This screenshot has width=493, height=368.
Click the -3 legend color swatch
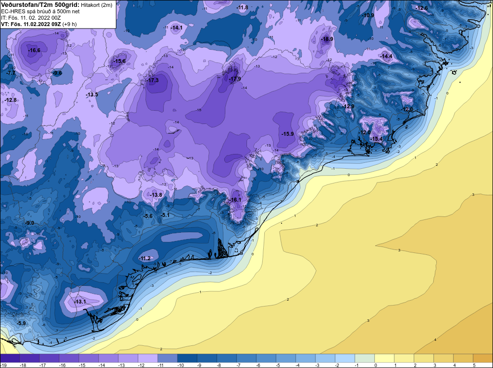(325, 358)
